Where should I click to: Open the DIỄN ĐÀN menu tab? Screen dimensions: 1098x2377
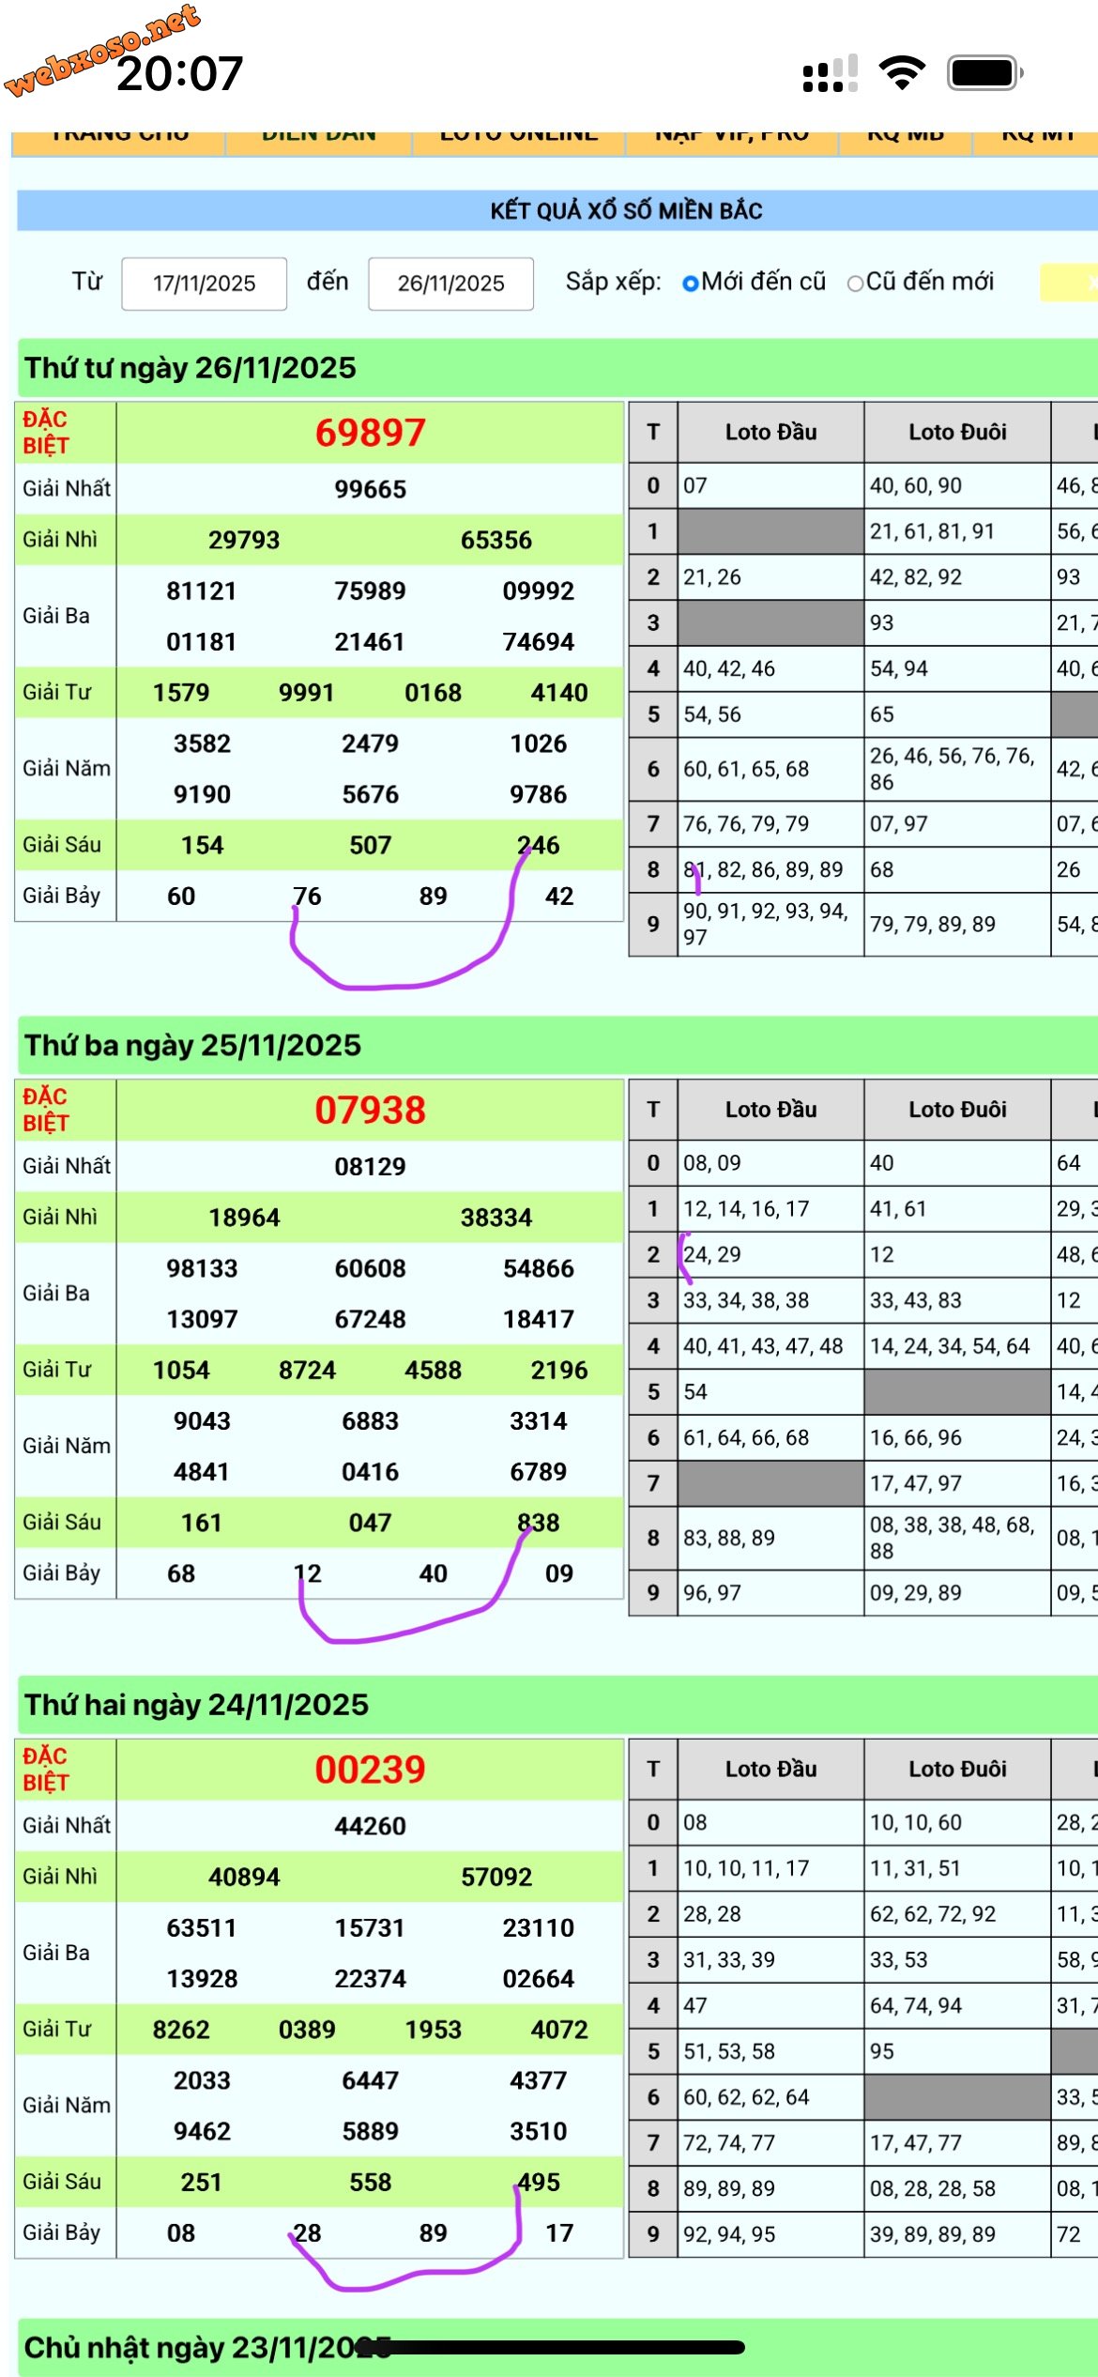click(319, 138)
